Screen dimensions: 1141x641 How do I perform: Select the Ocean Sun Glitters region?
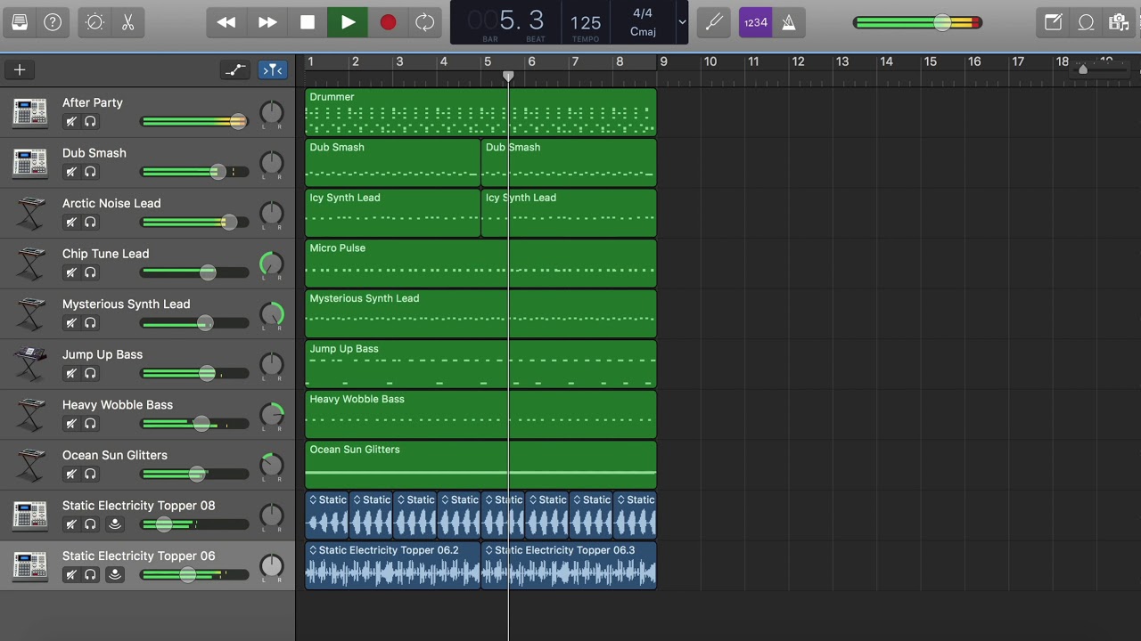480,464
